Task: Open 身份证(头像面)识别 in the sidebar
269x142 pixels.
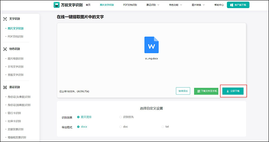Action: tap(19, 97)
